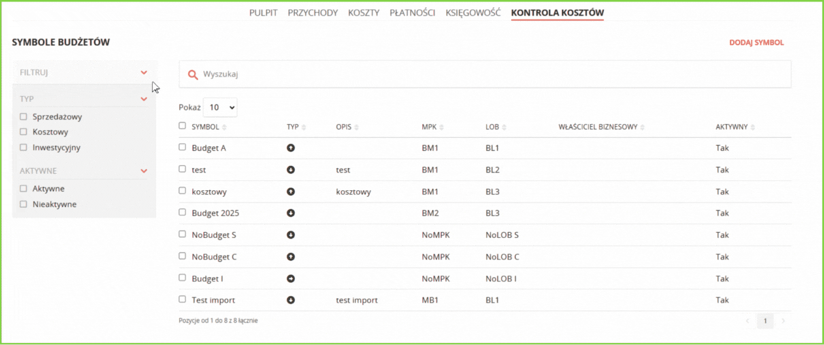Click the test symbol name
Screen dimensions: 824x345
pos(199,170)
